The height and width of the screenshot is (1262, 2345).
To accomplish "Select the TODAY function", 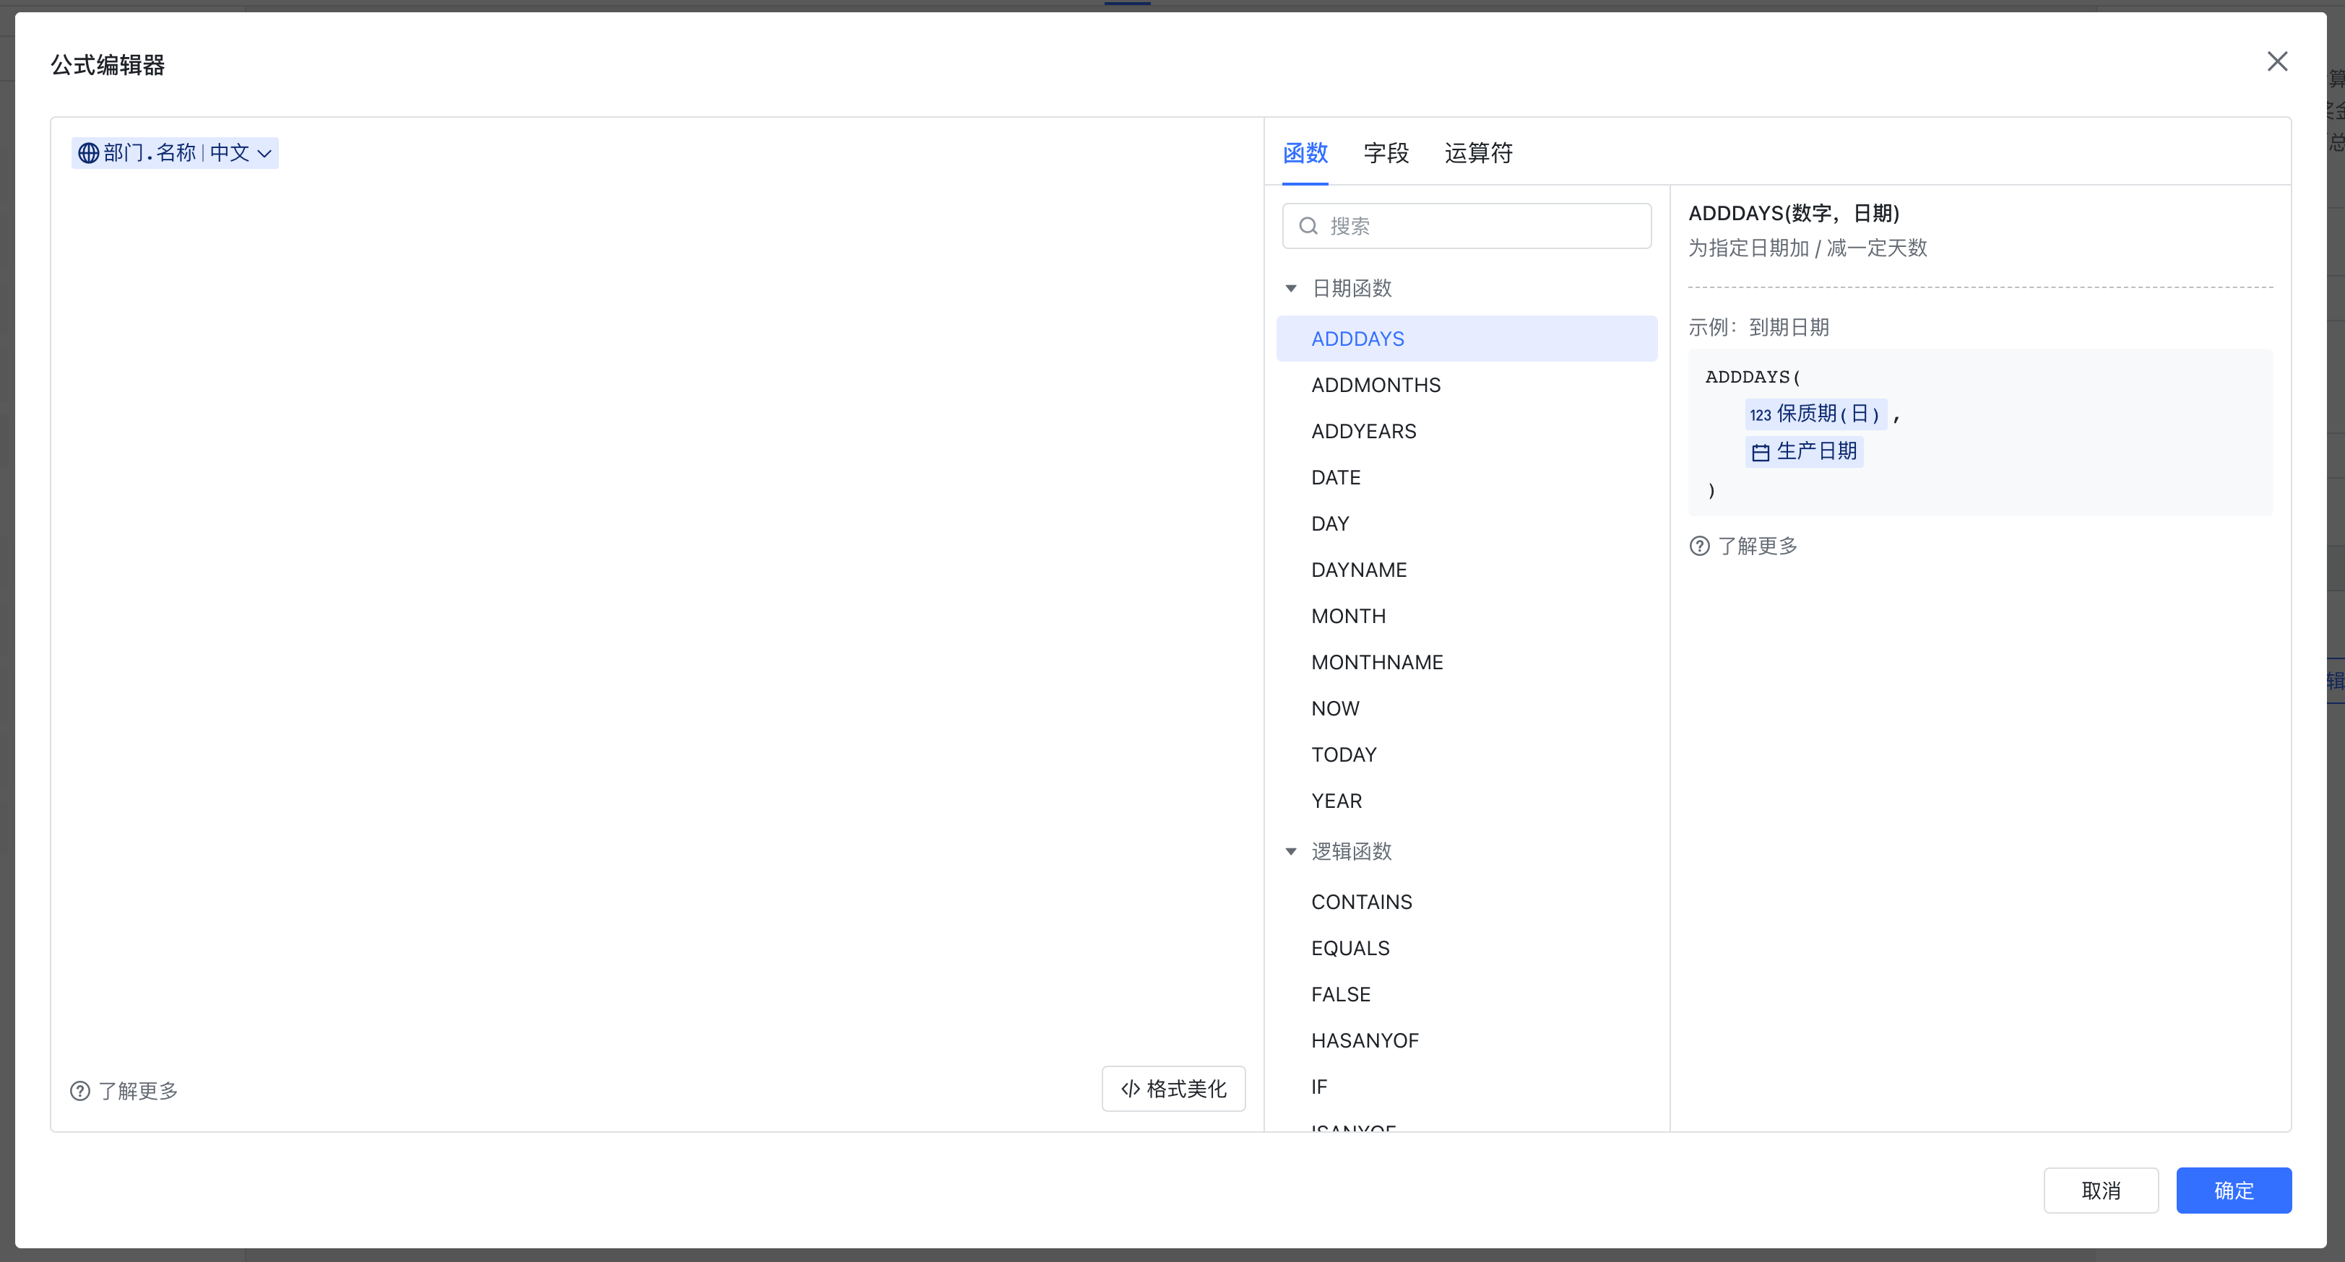I will tap(1467, 754).
